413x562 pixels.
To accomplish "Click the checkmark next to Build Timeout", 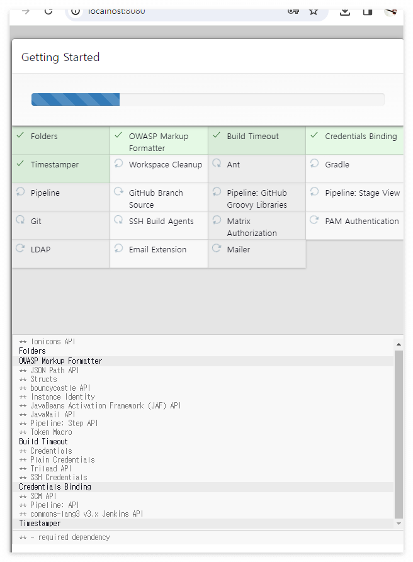I will [x=217, y=135].
